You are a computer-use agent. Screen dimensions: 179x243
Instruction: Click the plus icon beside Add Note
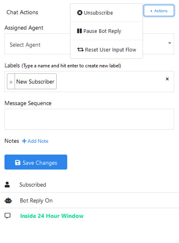pos(24,141)
